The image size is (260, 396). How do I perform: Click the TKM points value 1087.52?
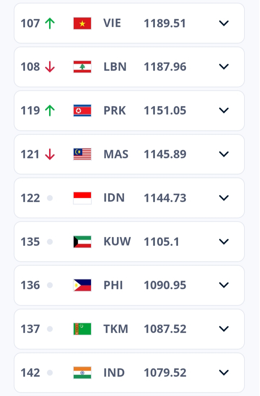click(x=165, y=329)
